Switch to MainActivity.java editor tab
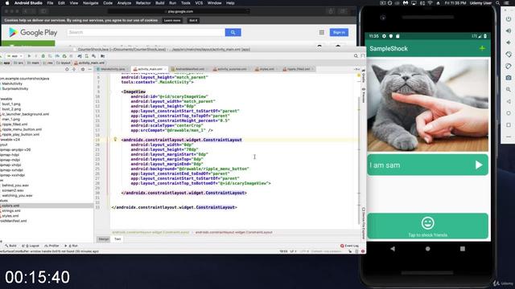This screenshot has width=515, height=289. point(113,69)
